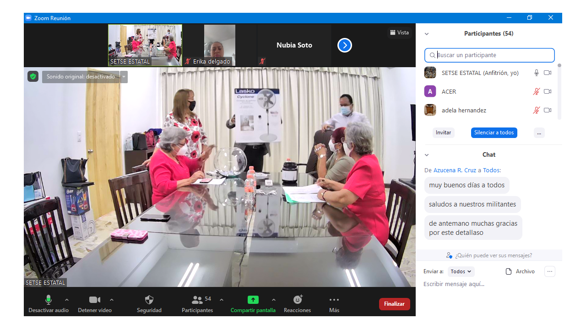Toggle Sonido original: desactivado button
Image resolution: width=586 pixels, height=329 pixels.
point(81,77)
